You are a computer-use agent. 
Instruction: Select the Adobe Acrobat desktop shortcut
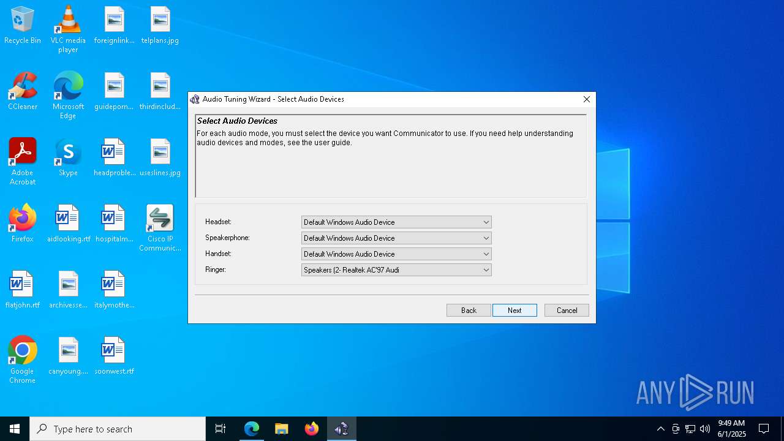coord(23,162)
